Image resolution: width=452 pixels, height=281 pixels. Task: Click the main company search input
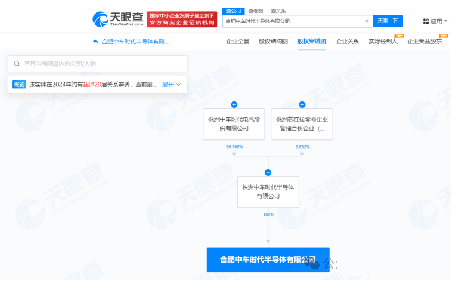pos(294,21)
